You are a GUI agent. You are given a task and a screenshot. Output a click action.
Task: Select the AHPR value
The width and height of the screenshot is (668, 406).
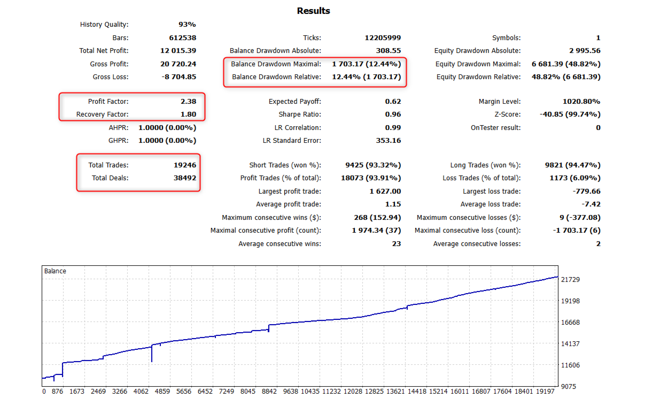(167, 128)
